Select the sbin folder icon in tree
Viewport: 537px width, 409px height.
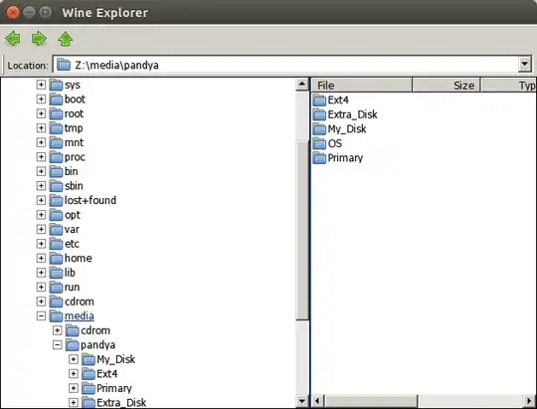click(x=56, y=186)
